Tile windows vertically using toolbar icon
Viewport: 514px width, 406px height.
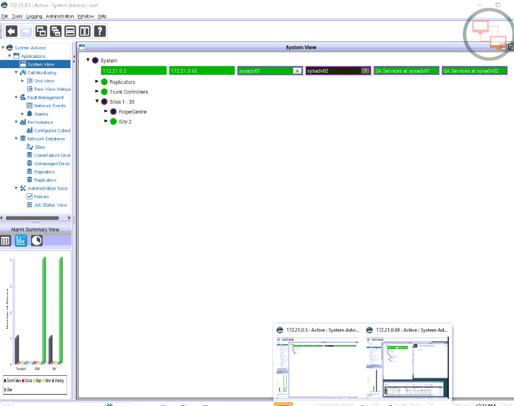click(x=85, y=31)
